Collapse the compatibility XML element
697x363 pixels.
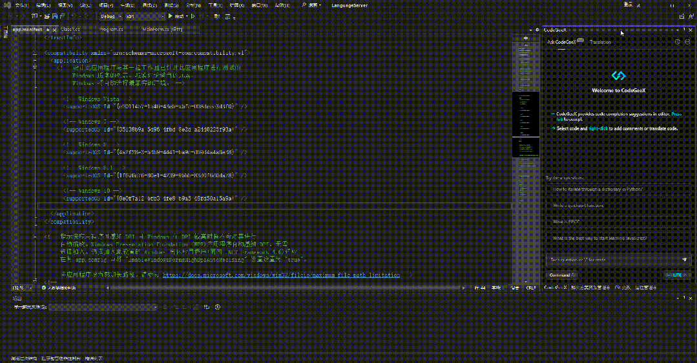35,53
